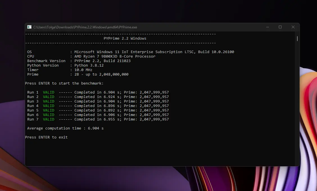Image resolution: width=317 pixels, height=191 pixels.
Task: Click the 'Benchmark Version' label
Action: [46, 61]
